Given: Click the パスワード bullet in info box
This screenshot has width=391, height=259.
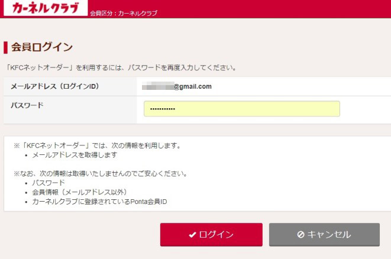Looking at the screenshot, I should pyautogui.click(x=49, y=183).
